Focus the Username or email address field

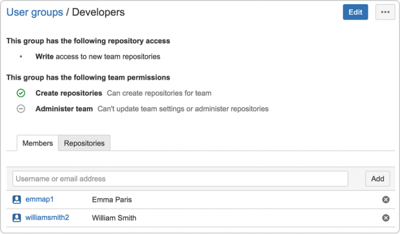(180, 179)
